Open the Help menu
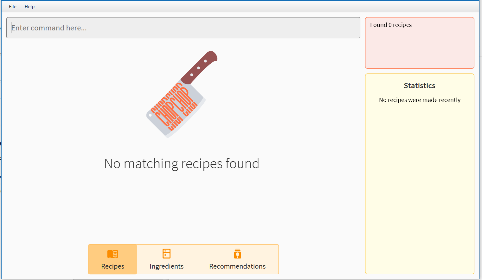 [29, 6]
